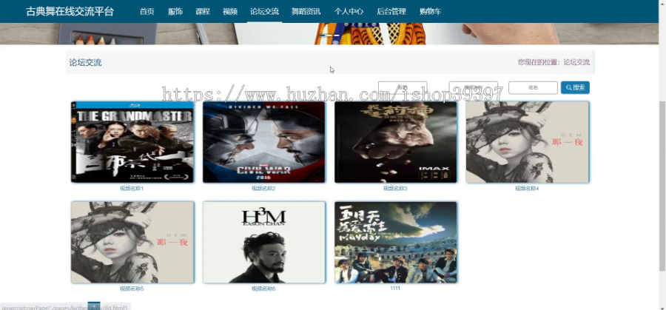Open the 课程 navigation item
This screenshot has width=666, height=310.
click(x=203, y=11)
